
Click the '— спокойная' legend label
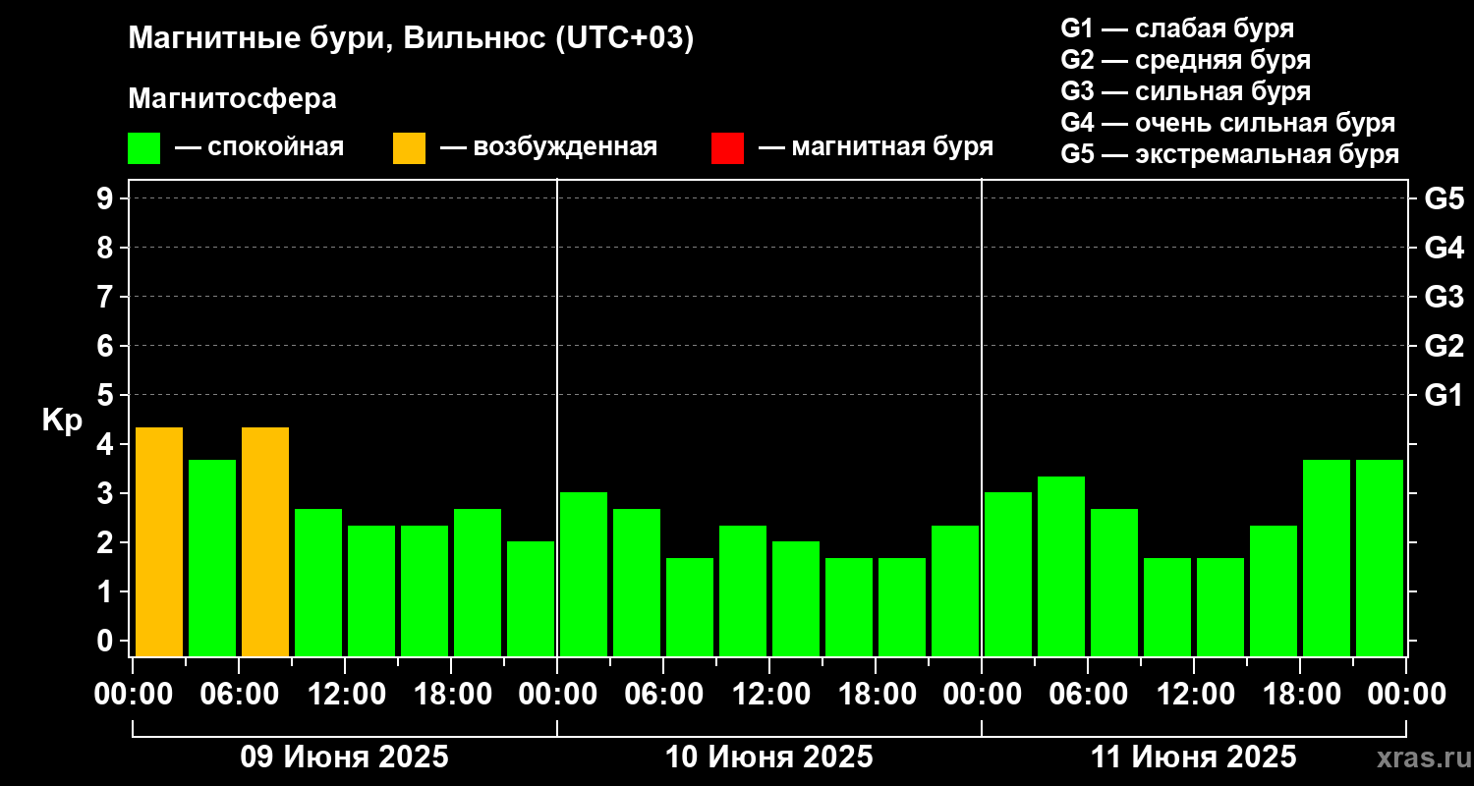[259, 147]
